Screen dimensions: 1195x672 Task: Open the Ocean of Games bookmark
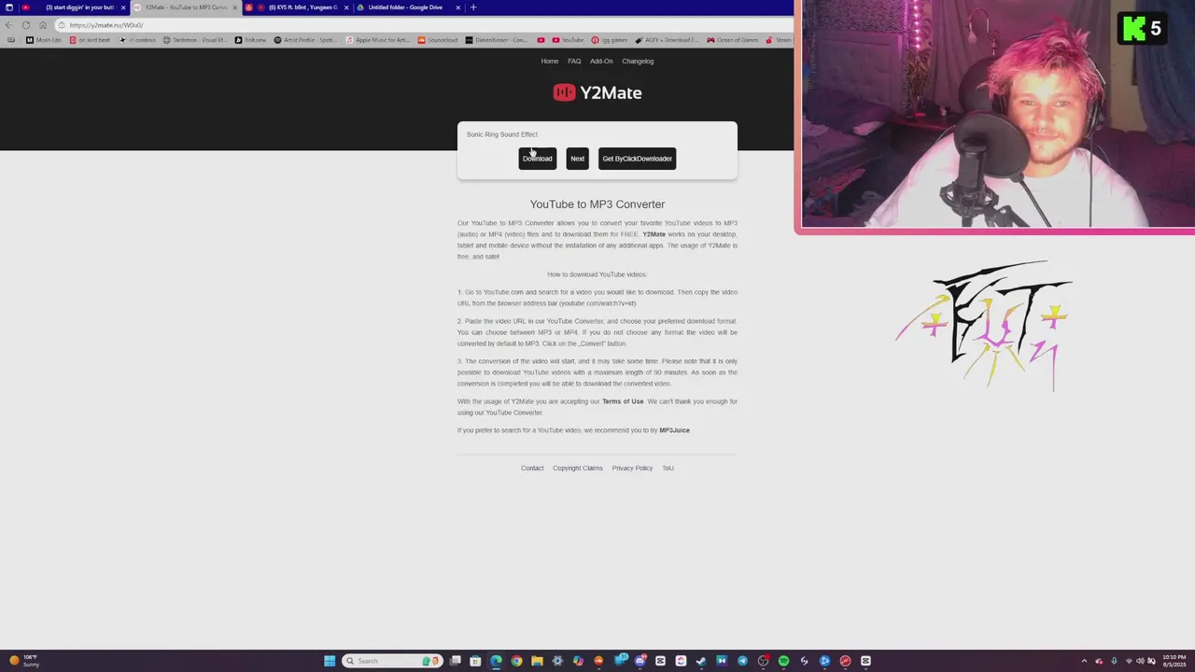tap(733, 40)
